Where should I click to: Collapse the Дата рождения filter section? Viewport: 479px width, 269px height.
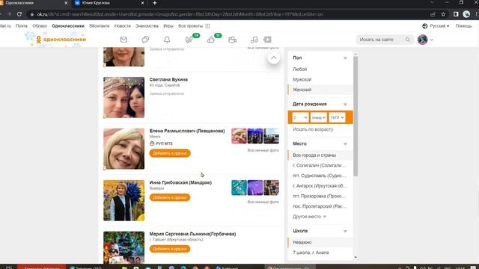[x=345, y=105]
